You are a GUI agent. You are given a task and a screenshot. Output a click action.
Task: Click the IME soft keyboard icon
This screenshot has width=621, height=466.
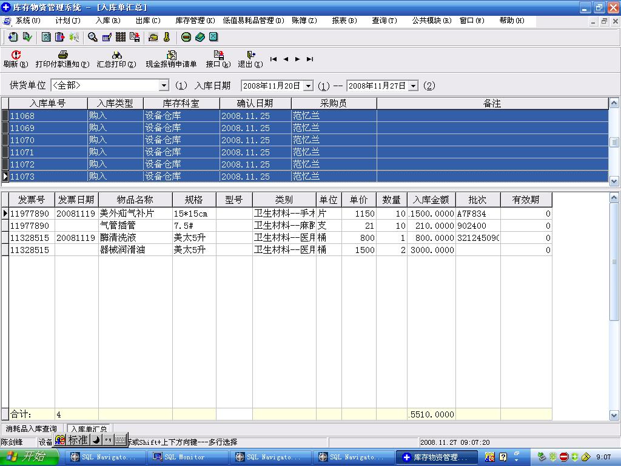pyautogui.click(x=121, y=440)
